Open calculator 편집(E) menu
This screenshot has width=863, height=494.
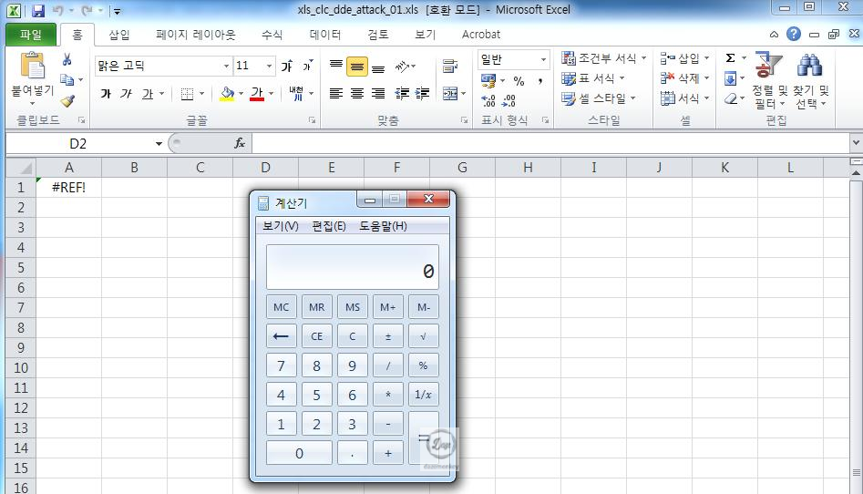point(329,226)
